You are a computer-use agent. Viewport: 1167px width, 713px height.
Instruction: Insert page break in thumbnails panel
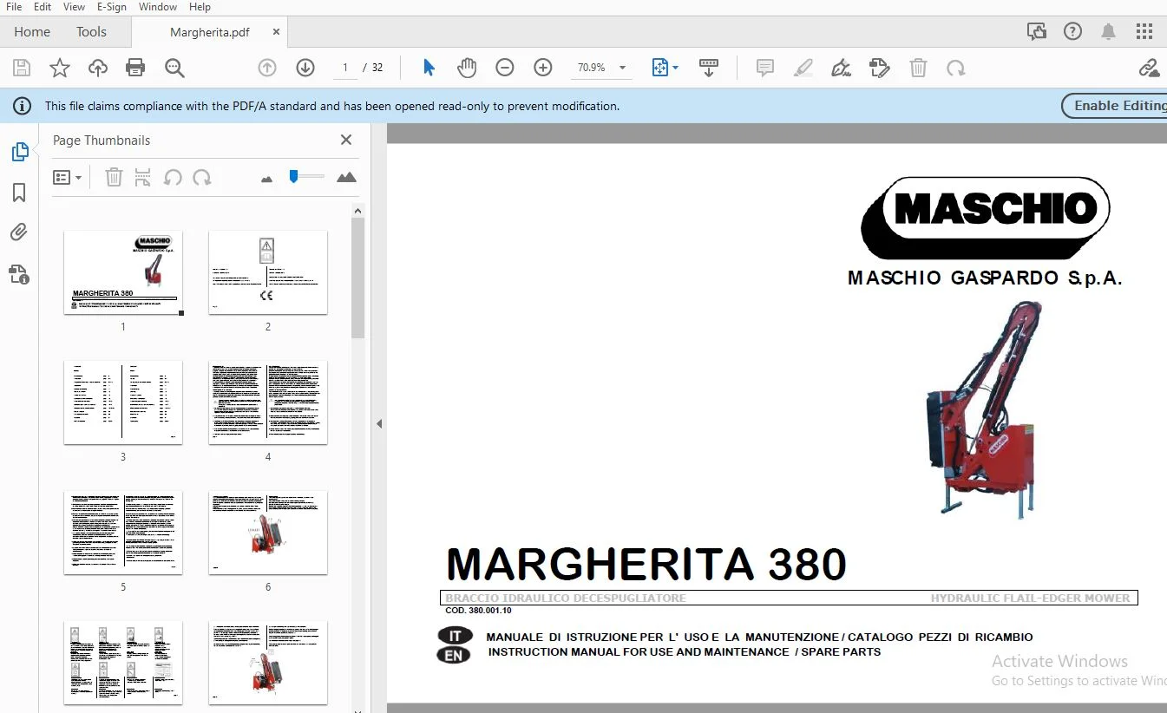[143, 178]
